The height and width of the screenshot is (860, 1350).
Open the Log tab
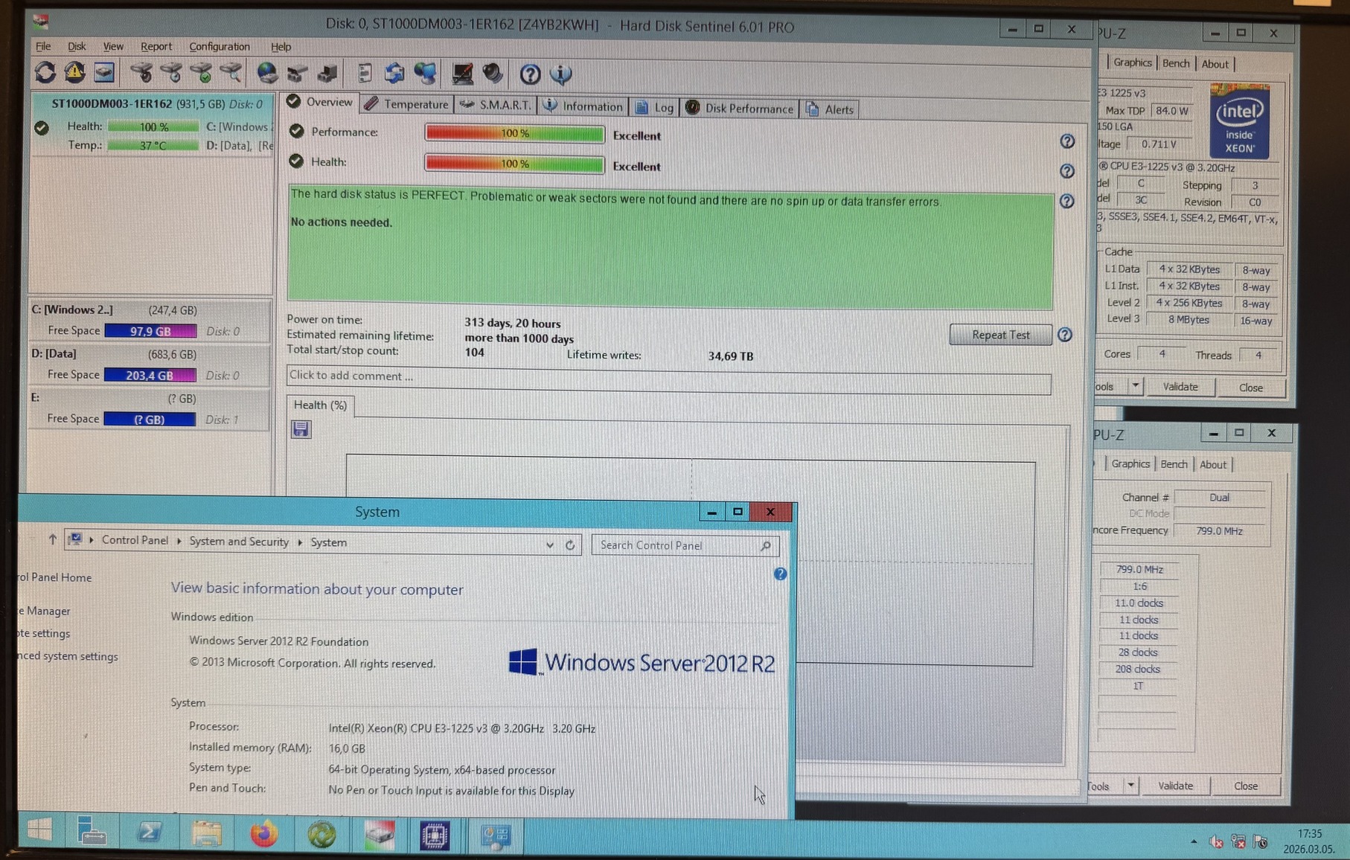coord(655,107)
